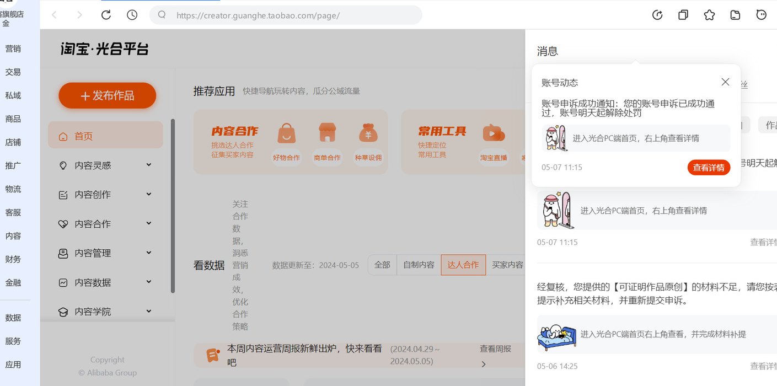Open 客服 in the left seller menu
This screenshot has height=386, width=777.
13,212
